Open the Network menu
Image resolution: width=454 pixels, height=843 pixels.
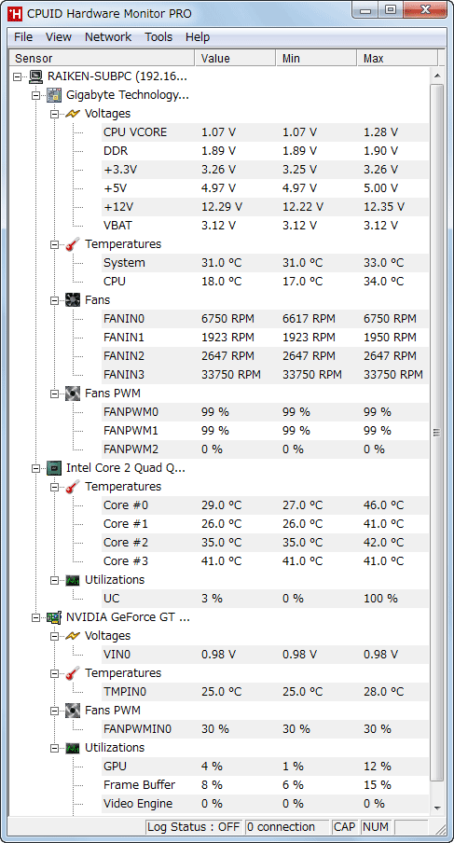click(x=108, y=37)
